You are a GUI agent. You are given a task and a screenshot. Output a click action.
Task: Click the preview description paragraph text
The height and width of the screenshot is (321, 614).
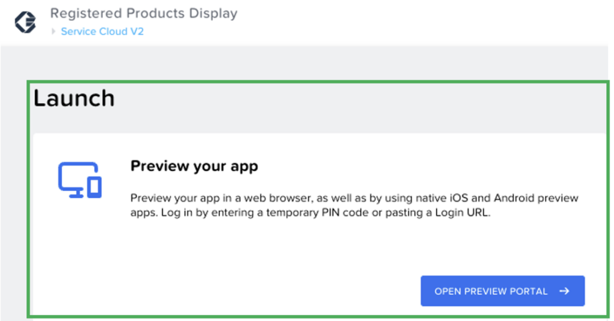pos(354,205)
